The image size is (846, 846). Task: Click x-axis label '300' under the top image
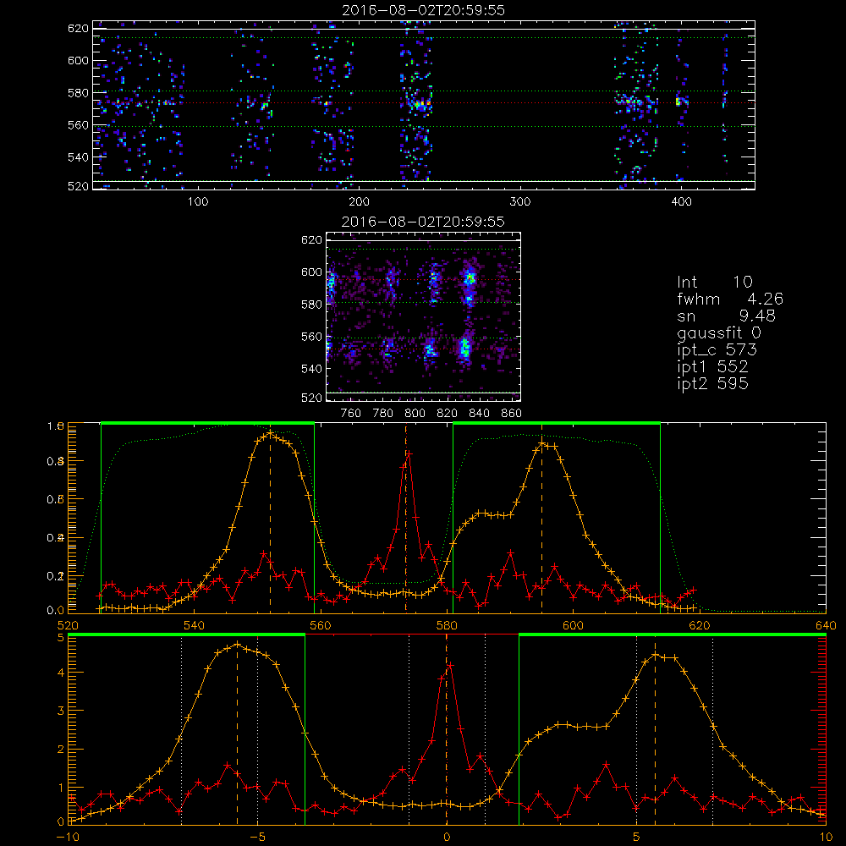[x=520, y=202]
